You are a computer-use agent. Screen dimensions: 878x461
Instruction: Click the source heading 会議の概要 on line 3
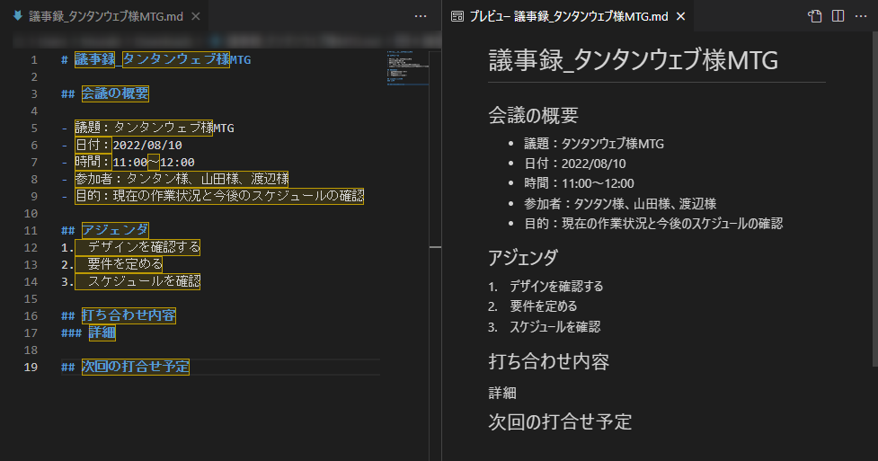click(115, 93)
